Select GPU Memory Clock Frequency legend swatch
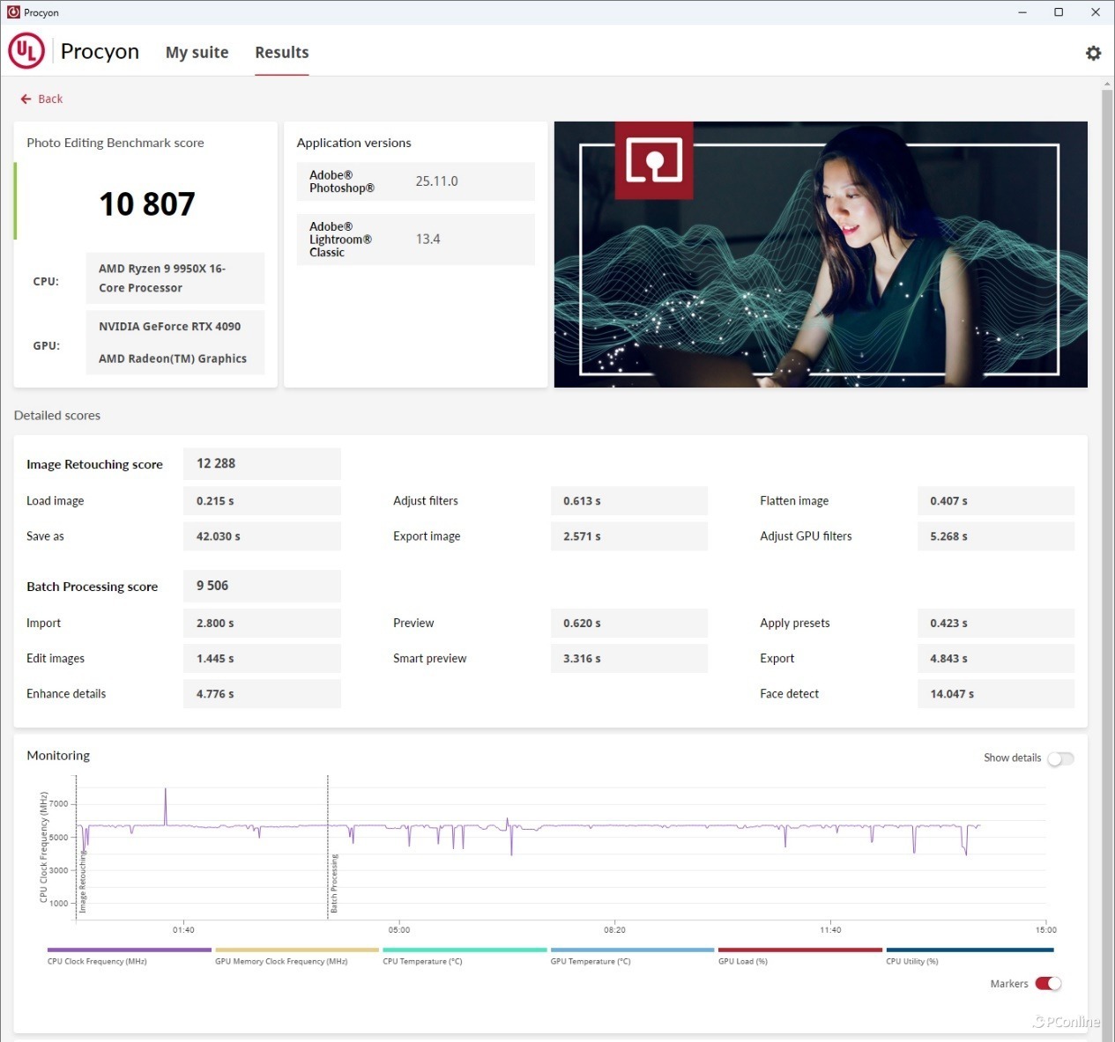The height and width of the screenshot is (1042, 1115). [296, 950]
